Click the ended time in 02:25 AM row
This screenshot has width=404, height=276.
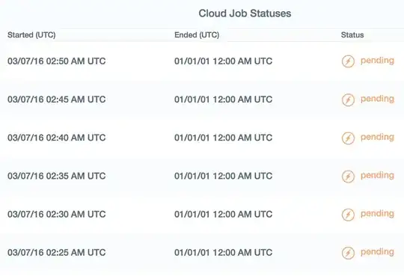(223, 252)
